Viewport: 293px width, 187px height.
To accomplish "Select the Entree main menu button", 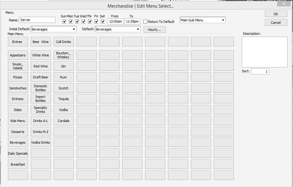I will click(18, 42).
